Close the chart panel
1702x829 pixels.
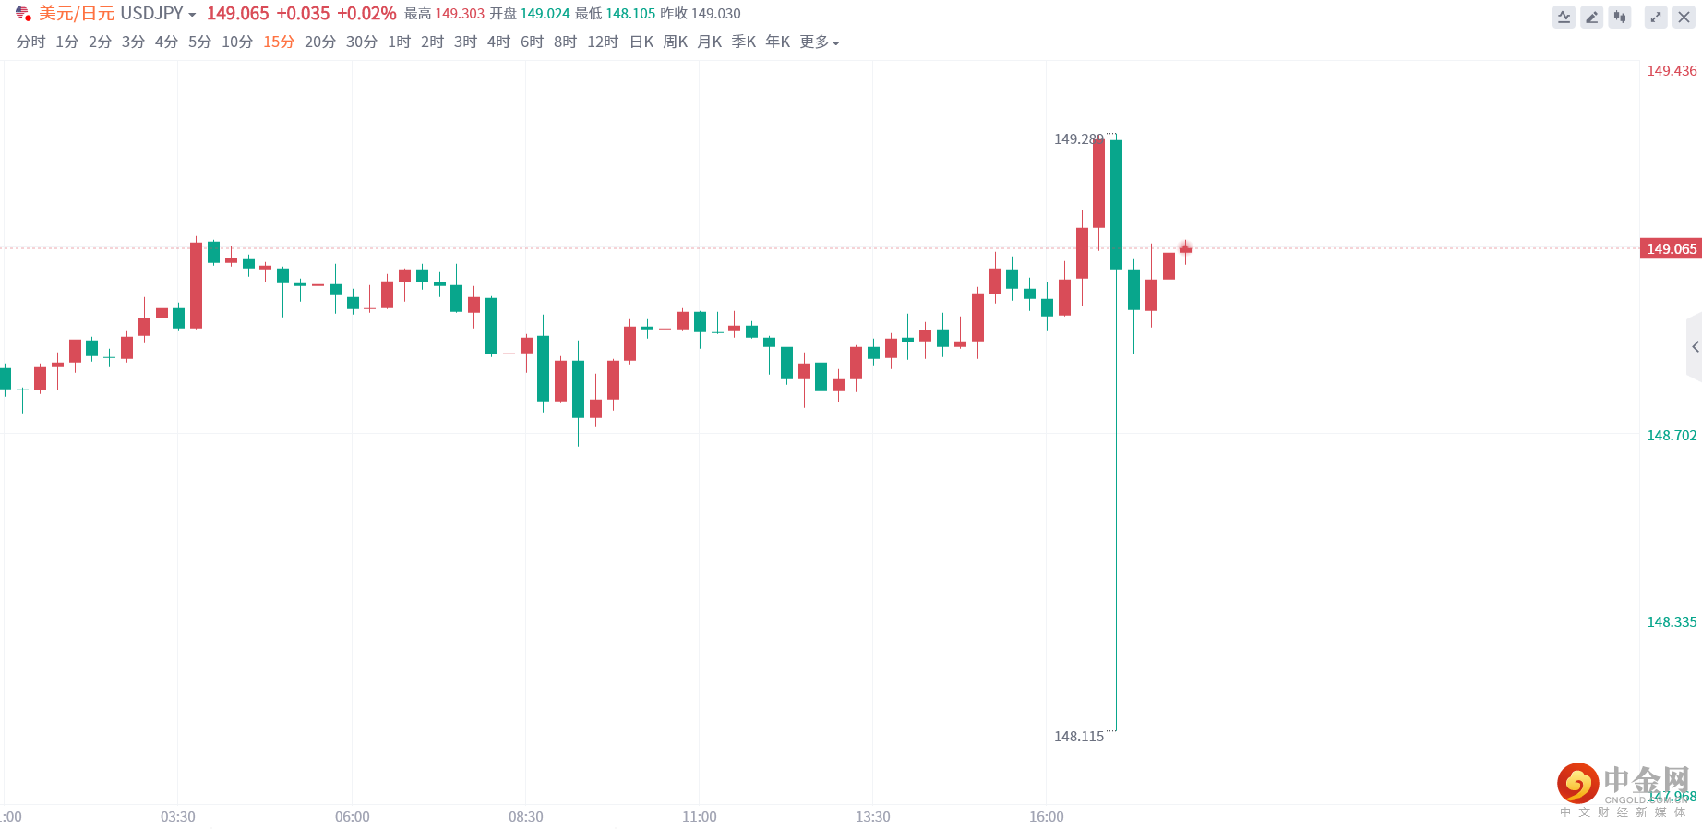pyautogui.click(x=1684, y=18)
